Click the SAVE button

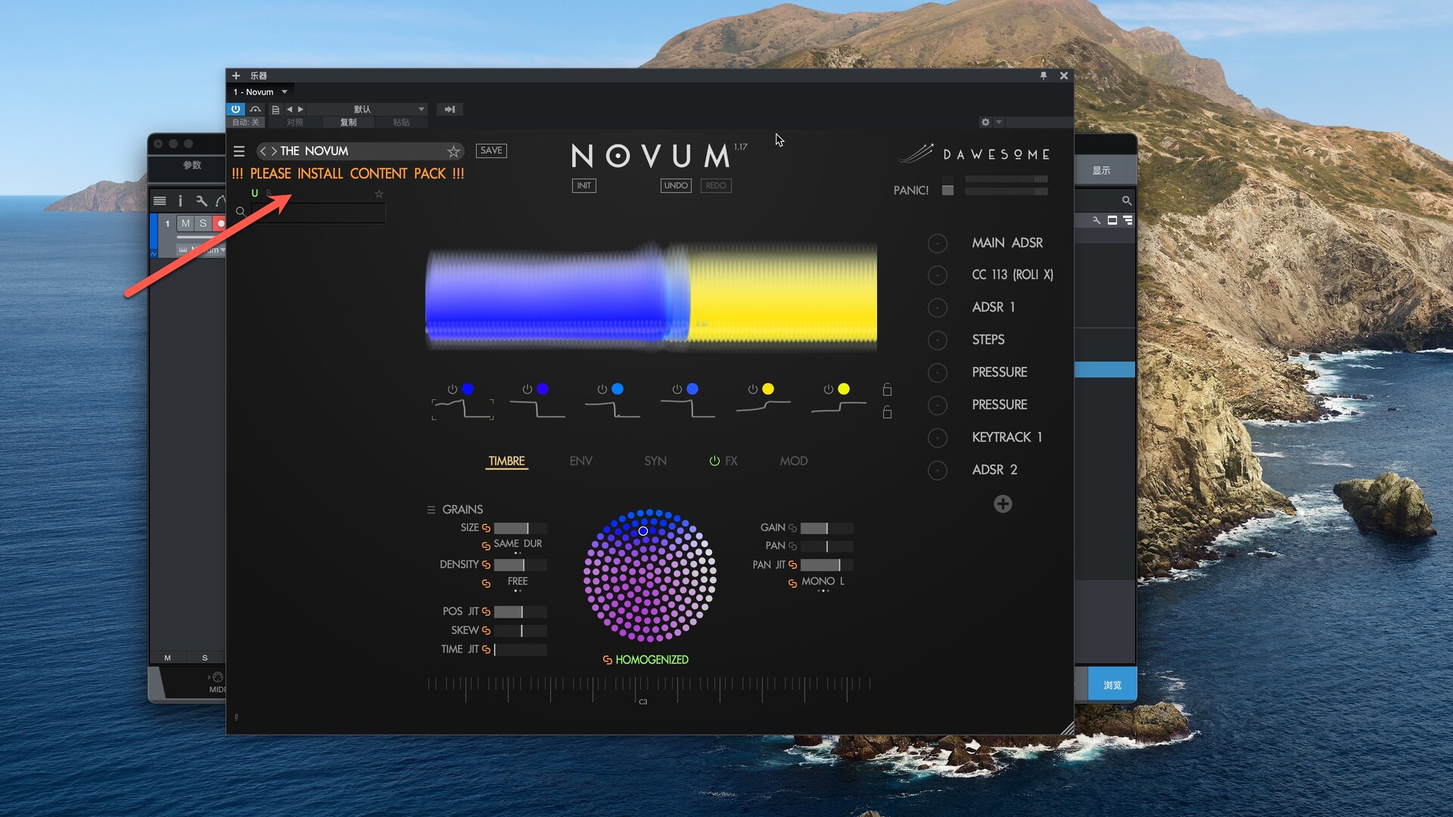click(x=491, y=151)
